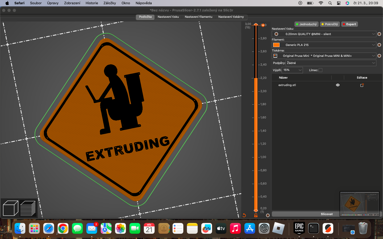The height and width of the screenshot is (239, 383).
Task: Open the layer slider settings gear
Action: tap(268, 215)
